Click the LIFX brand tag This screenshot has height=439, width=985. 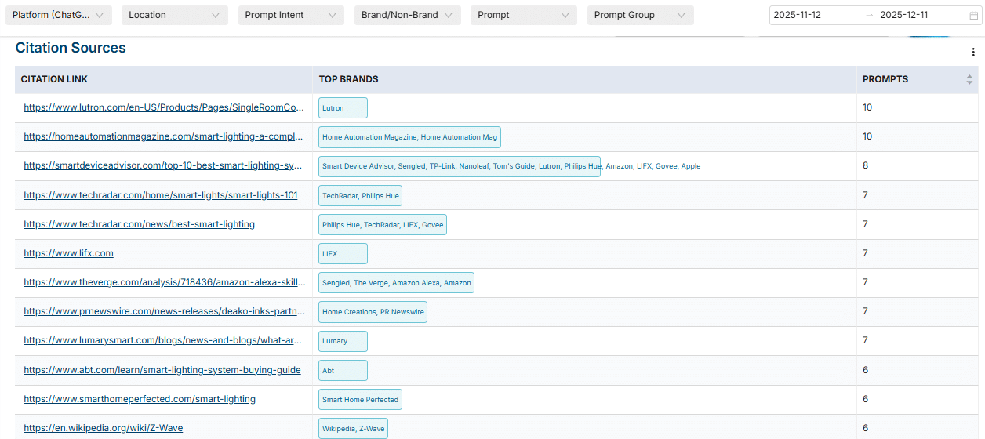(343, 254)
